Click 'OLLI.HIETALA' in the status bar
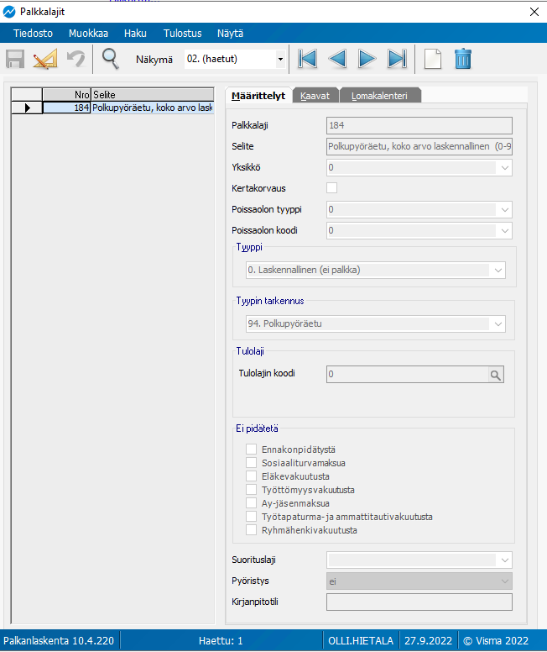The width and height of the screenshot is (547, 652). click(361, 641)
